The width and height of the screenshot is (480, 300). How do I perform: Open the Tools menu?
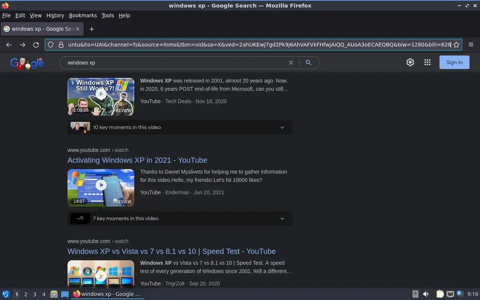(108, 15)
